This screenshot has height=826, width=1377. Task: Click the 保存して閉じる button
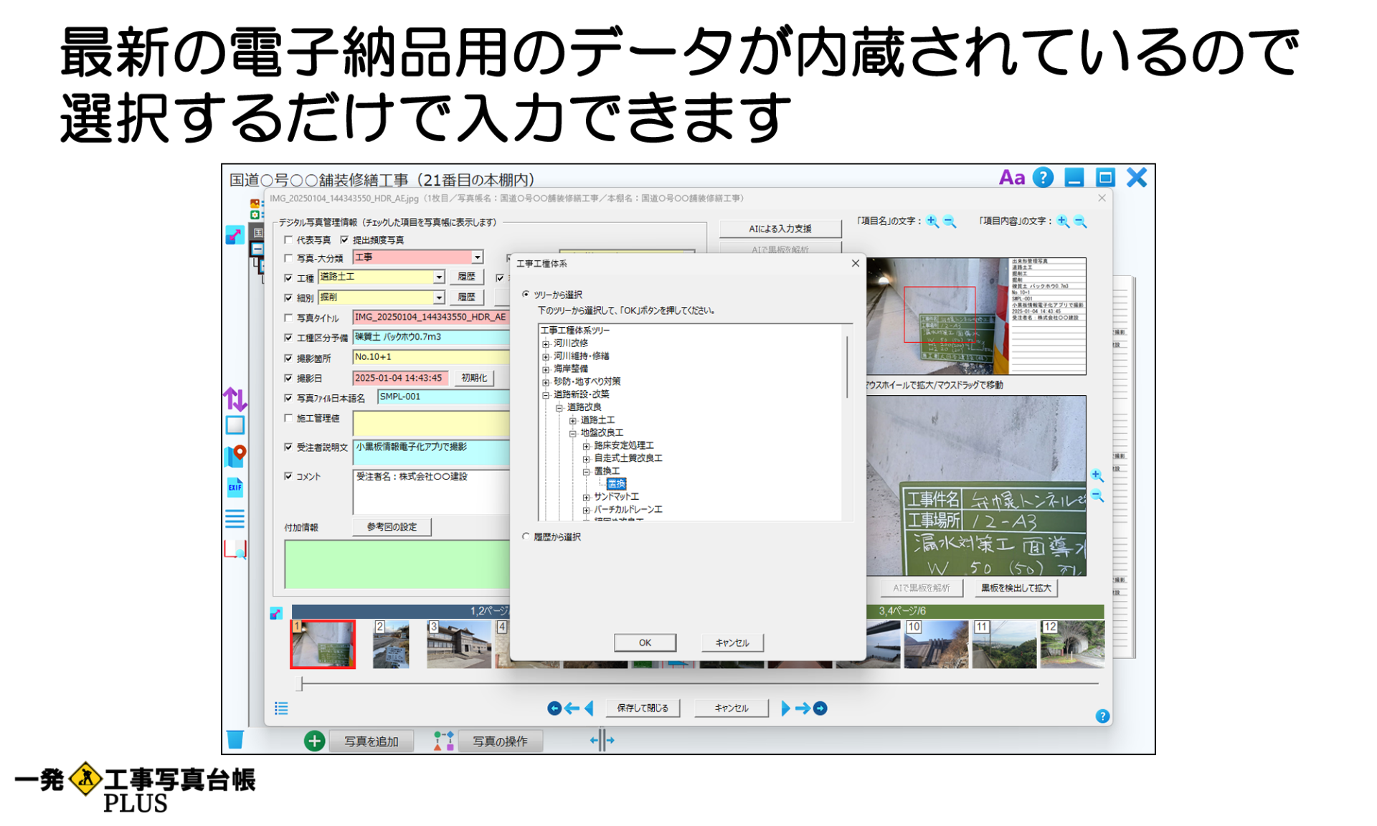[x=643, y=708]
